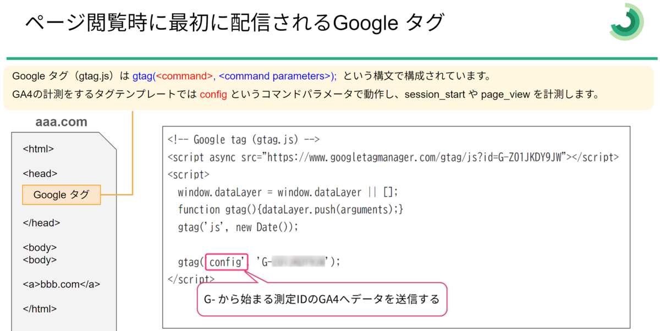Click the orange 'Google タグ' box
660x331 pixels.
click(x=61, y=195)
